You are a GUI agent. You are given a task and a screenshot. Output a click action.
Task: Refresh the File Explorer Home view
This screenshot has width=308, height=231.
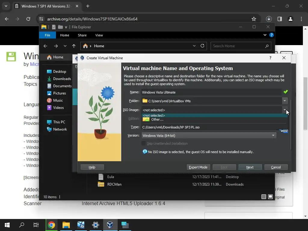point(202,46)
